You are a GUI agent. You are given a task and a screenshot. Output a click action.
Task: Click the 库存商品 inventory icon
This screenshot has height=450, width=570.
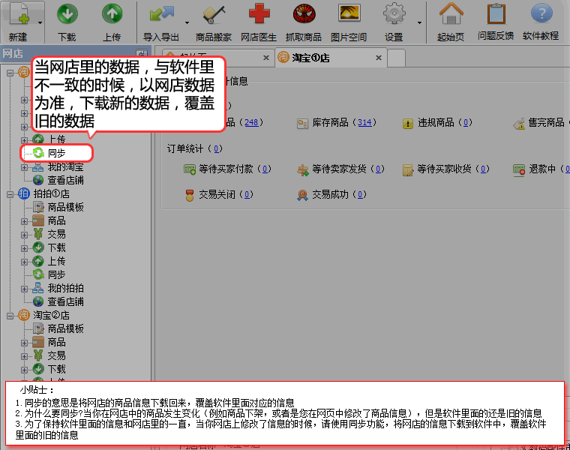(x=302, y=124)
